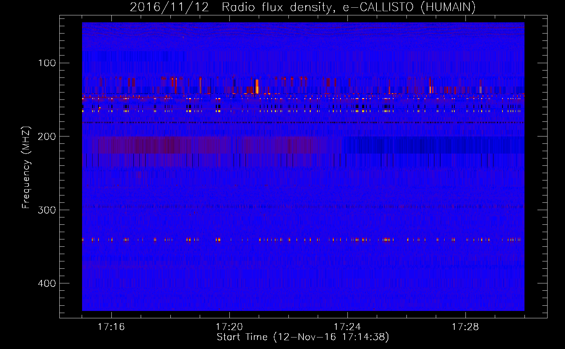Screen dimensions: 565x349
Task: Click the 17:20 time tick label
Action: [x=229, y=327]
